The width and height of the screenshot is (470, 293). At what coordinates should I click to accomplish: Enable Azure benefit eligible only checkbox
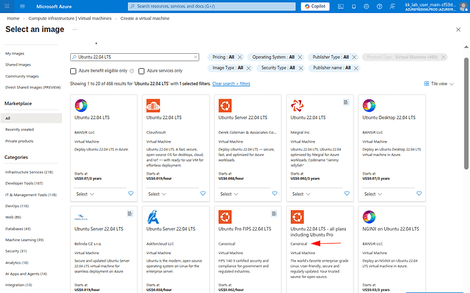click(x=74, y=71)
